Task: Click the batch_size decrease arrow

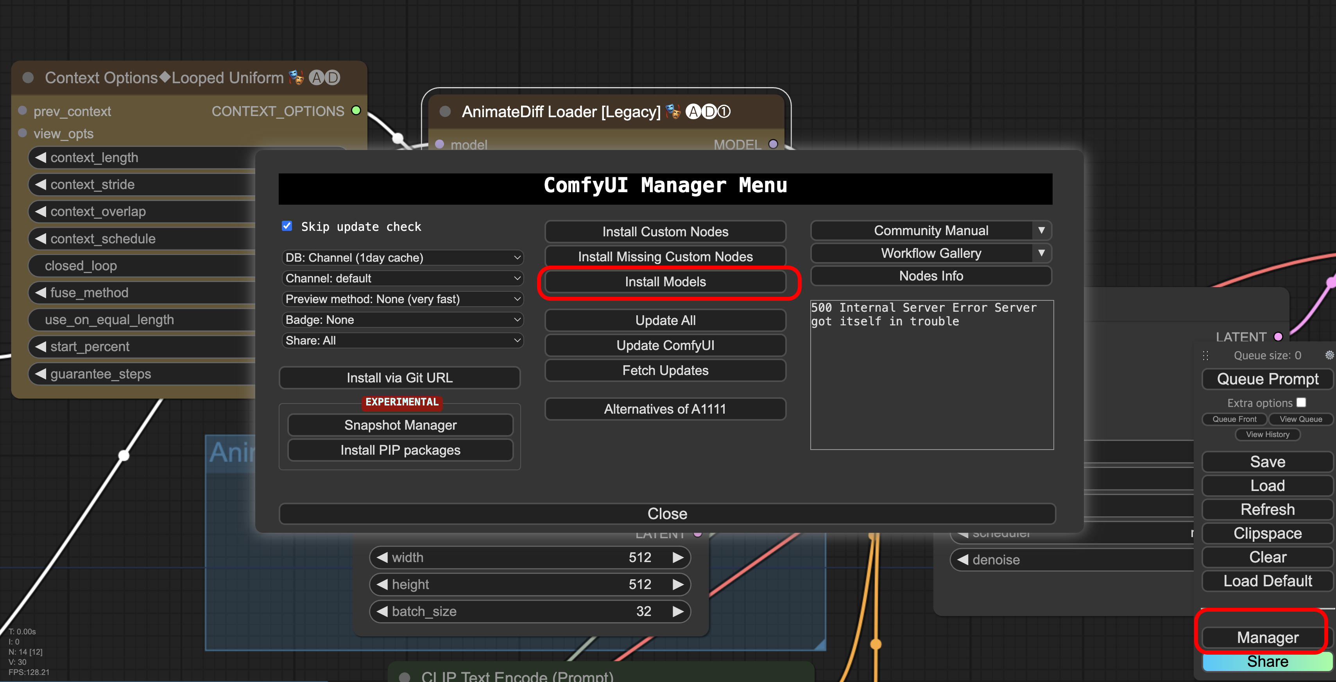Action: point(382,611)
